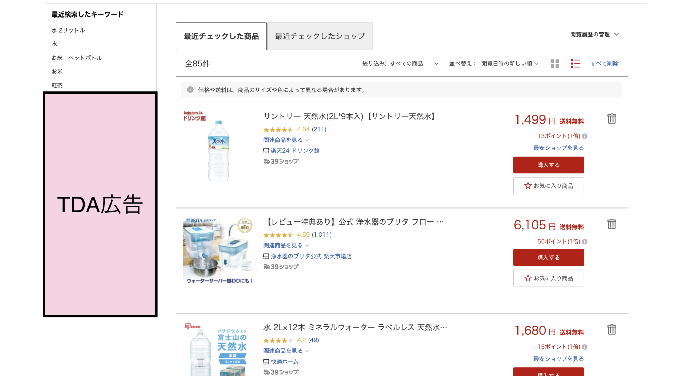Click the shop icon next to 楽天24 ドリンク館
Screen dimensions: 690x376
[266, 151]
